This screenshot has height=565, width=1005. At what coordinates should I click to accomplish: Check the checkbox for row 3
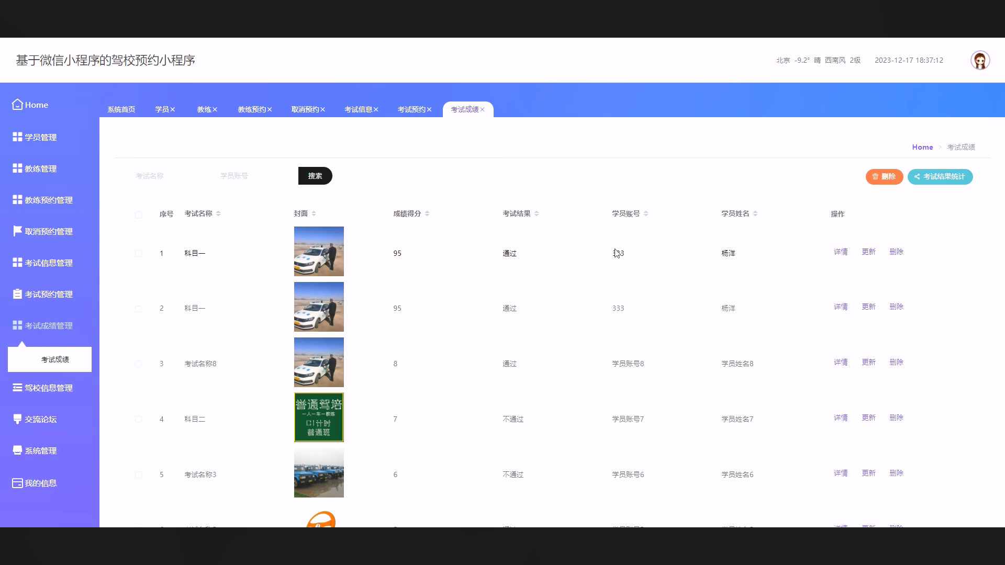tap(138, 364)
